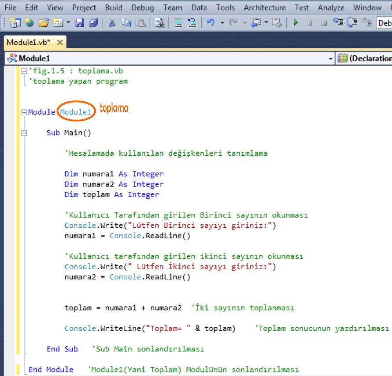Screen dimensions: 392x376
Task: Click the Add New Web Site icon
Action: pyautogui.click(x=29, y=23)
